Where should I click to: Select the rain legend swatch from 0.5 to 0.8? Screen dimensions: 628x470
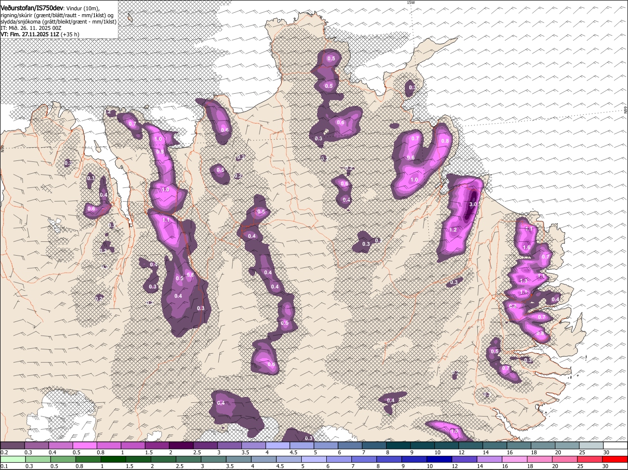tap(63, 459)
